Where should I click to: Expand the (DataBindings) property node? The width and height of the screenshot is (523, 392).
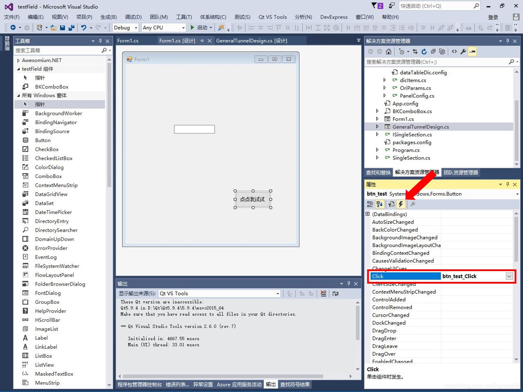367,214
